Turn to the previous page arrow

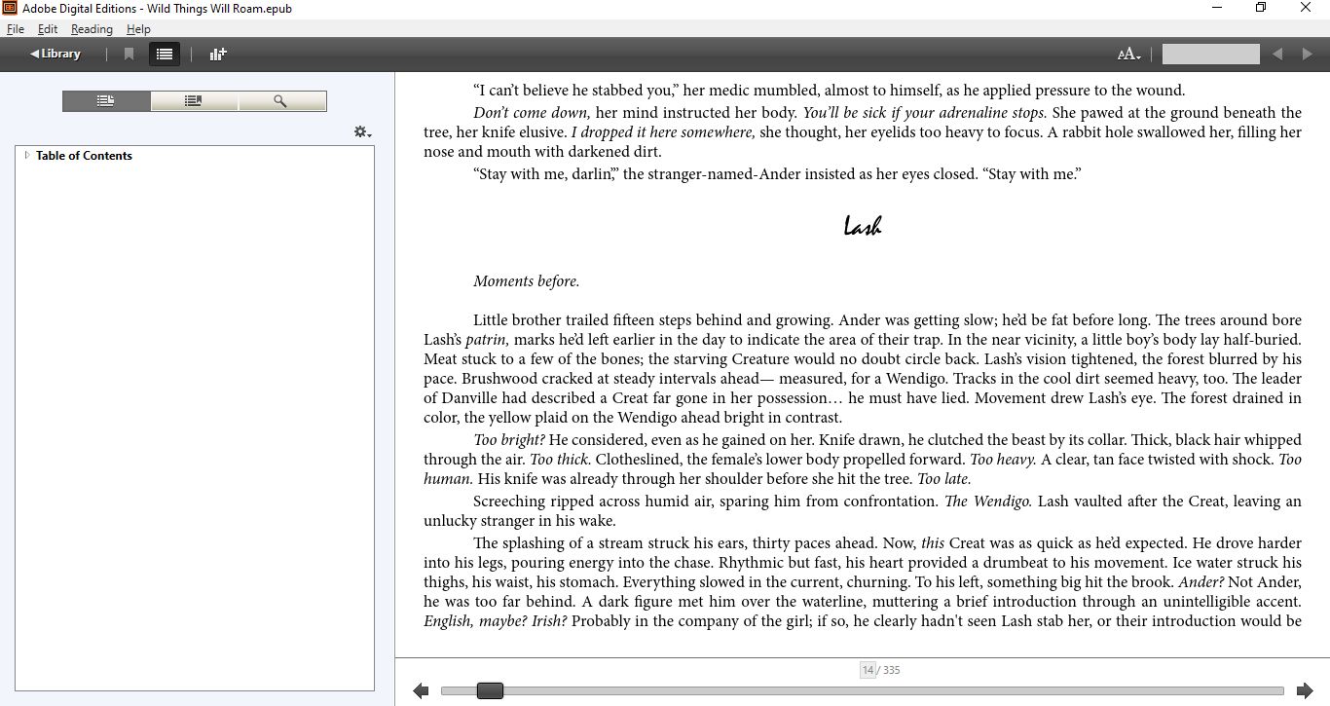point(421,690)
